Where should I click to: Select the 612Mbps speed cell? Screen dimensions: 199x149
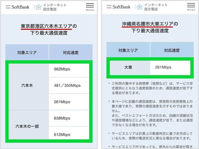click(x=69, y=134)
